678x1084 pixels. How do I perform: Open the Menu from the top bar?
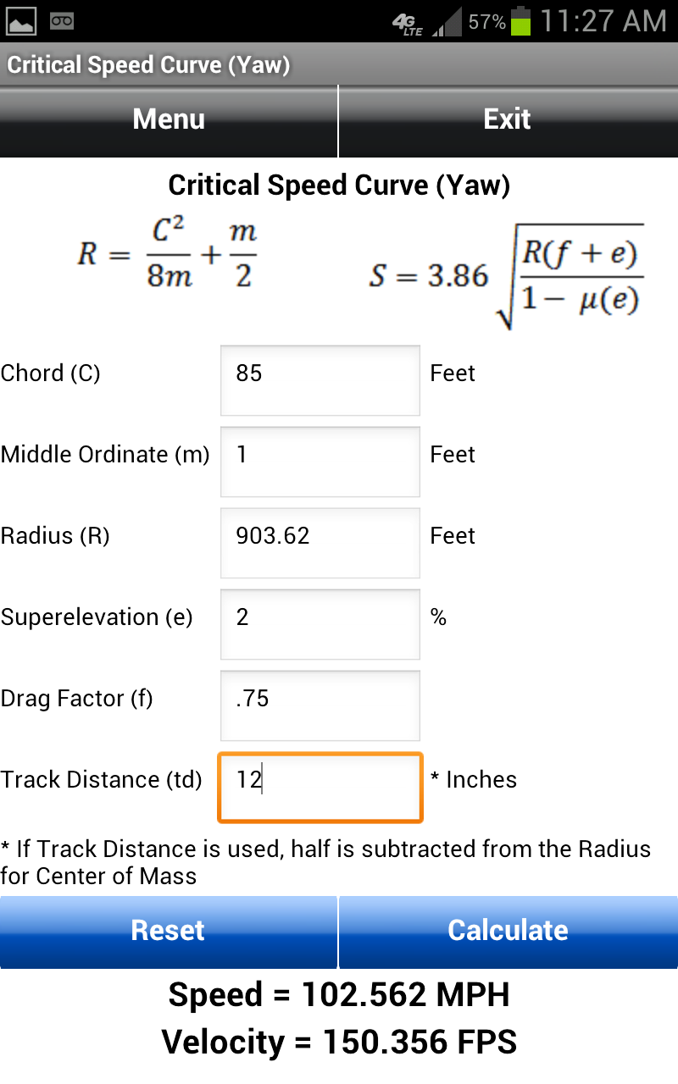point(168,119)
